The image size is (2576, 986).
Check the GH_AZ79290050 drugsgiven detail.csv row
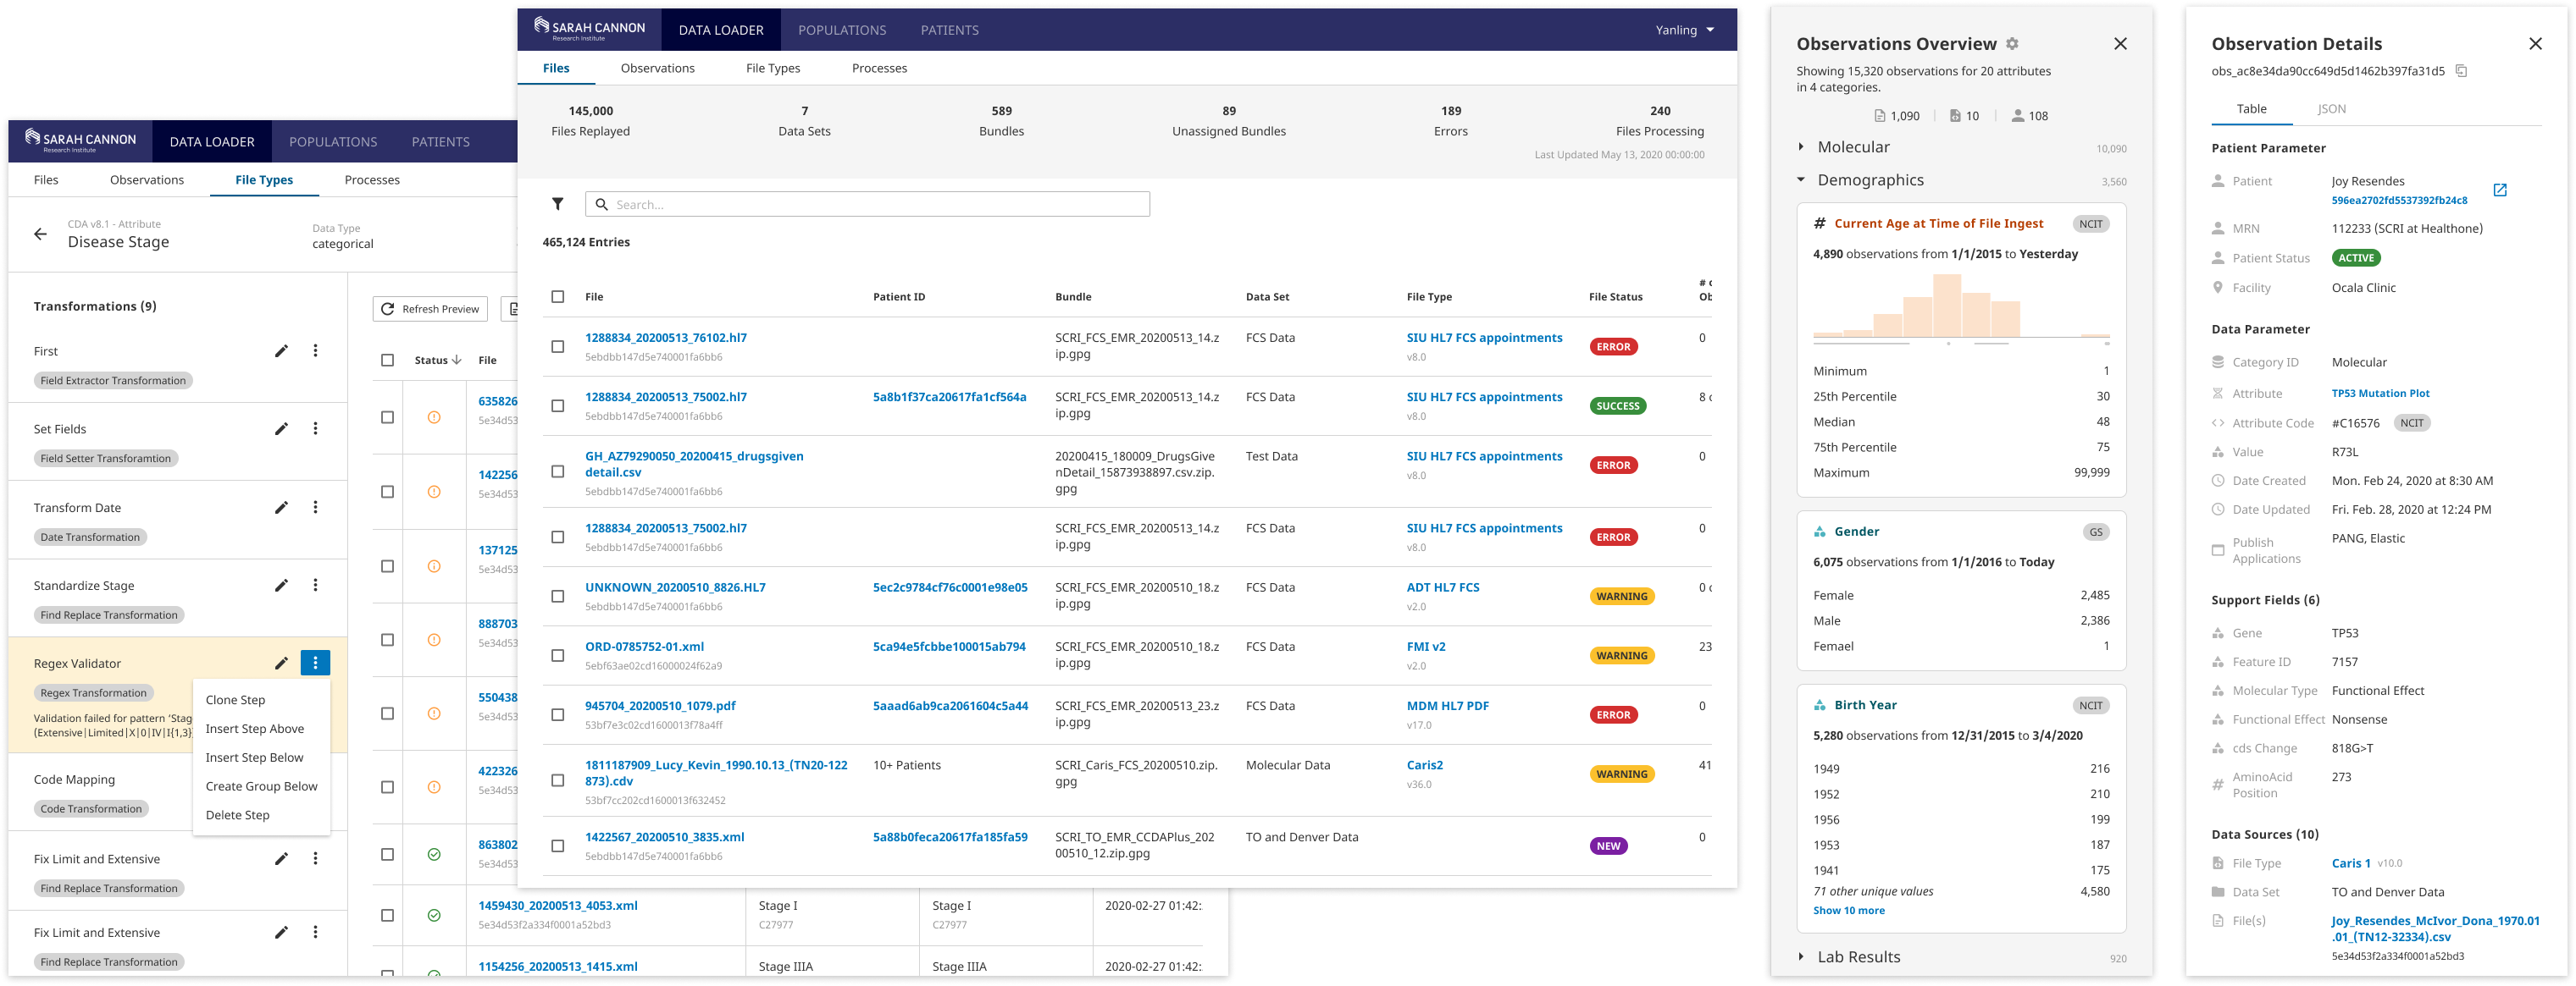point(558,471)
